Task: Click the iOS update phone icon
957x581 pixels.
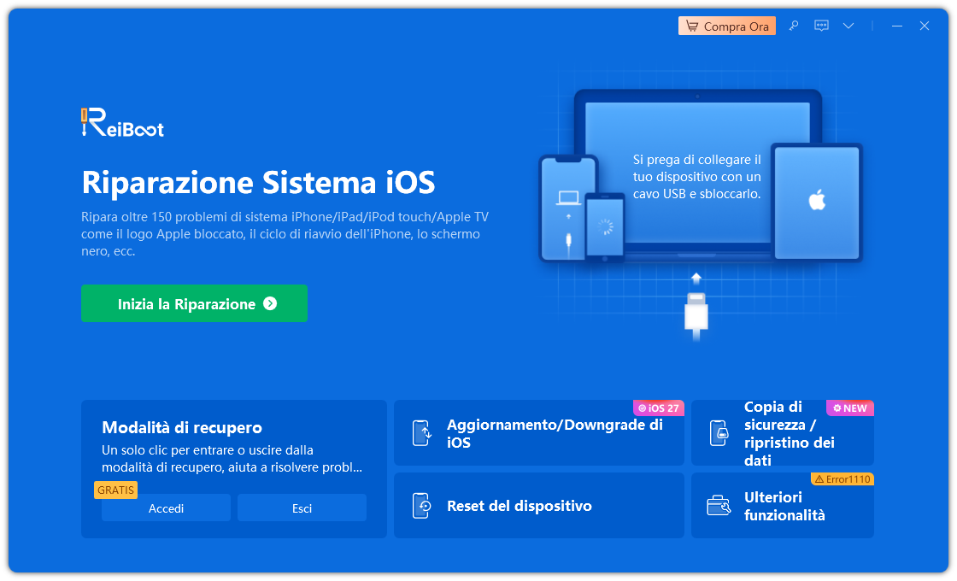Action: coord(422,433)
